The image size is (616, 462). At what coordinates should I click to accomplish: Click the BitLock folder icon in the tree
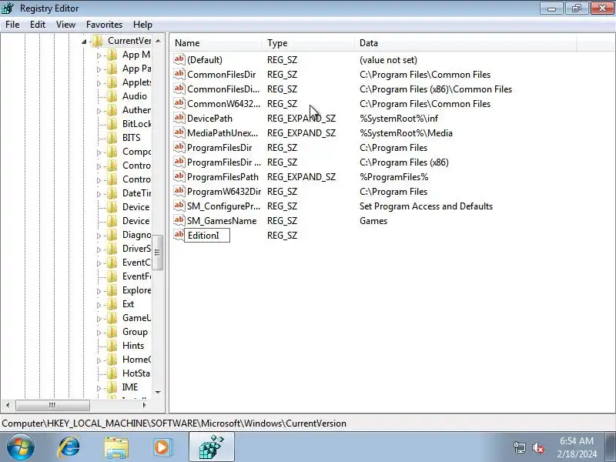coord(112,124)
